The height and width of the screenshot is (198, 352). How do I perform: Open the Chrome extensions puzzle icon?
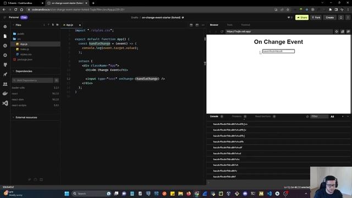point(330,10)
